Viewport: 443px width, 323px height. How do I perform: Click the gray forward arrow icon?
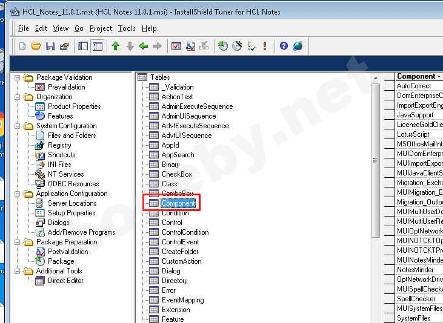coord(158,46)
